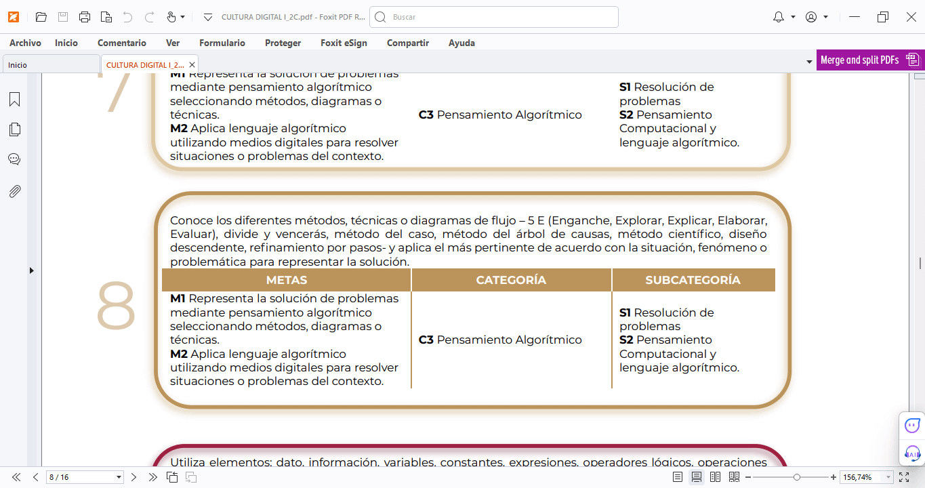The height and width of the screenshot is (488, 925).
Task: Close the CULTURA DIGITAL document tab
Action: pyautogui.click(x=192, y=64)
